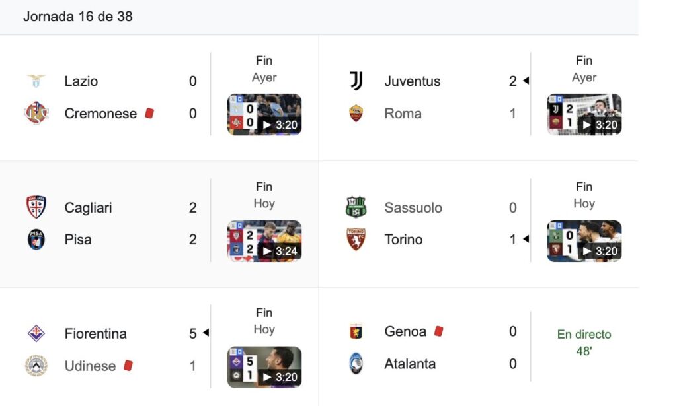Click the Jornada 16 de 38 header
The width and height of the screenshot is (677, 406).
pos(78,17)
